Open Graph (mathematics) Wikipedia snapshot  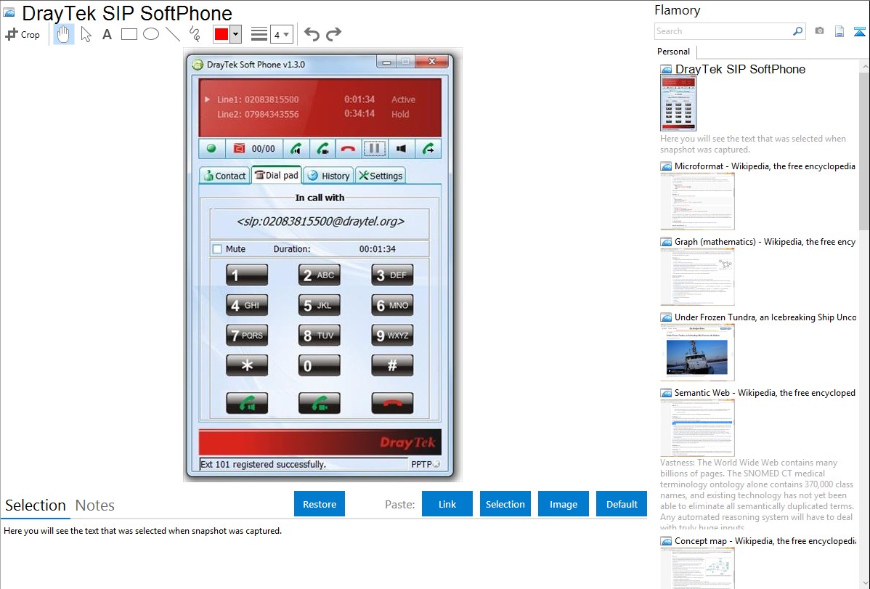point(697,277)
